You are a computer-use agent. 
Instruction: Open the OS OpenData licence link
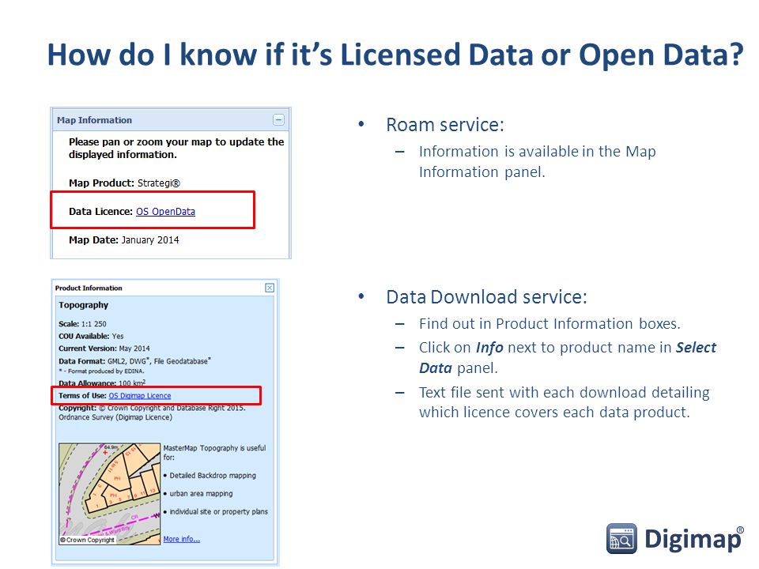pos(165,212)
